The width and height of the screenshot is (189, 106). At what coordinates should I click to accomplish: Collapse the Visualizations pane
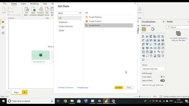[x=164, y=21]
